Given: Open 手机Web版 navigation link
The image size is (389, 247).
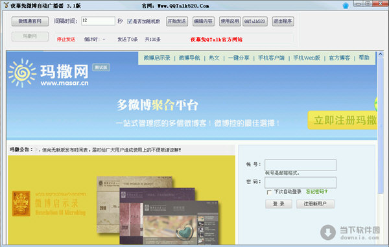Looking at the screenshot, I should 307,58.
